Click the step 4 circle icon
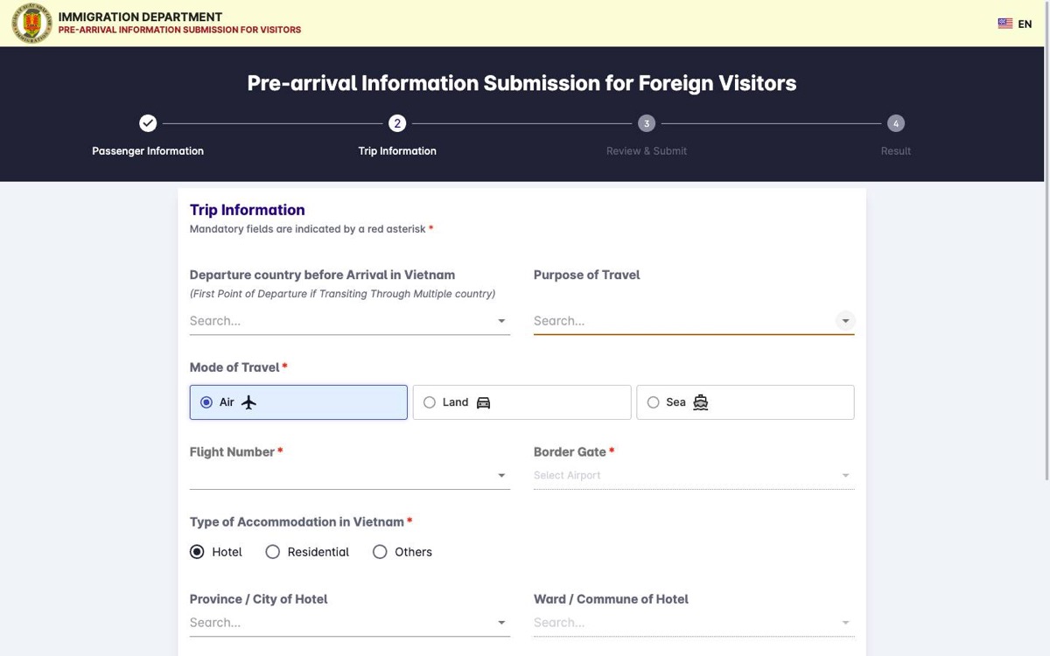 [x=895, y=123]
